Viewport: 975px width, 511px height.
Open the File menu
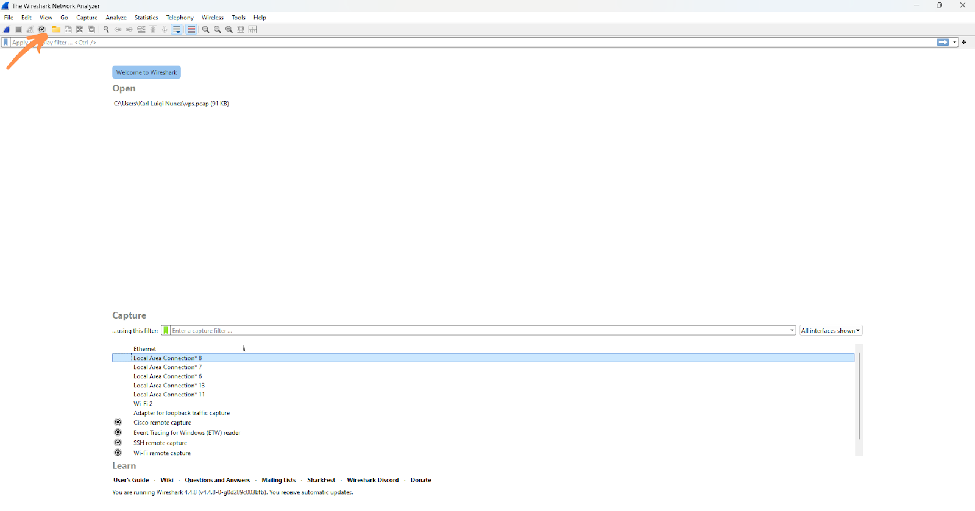click(x=9, y=18)
